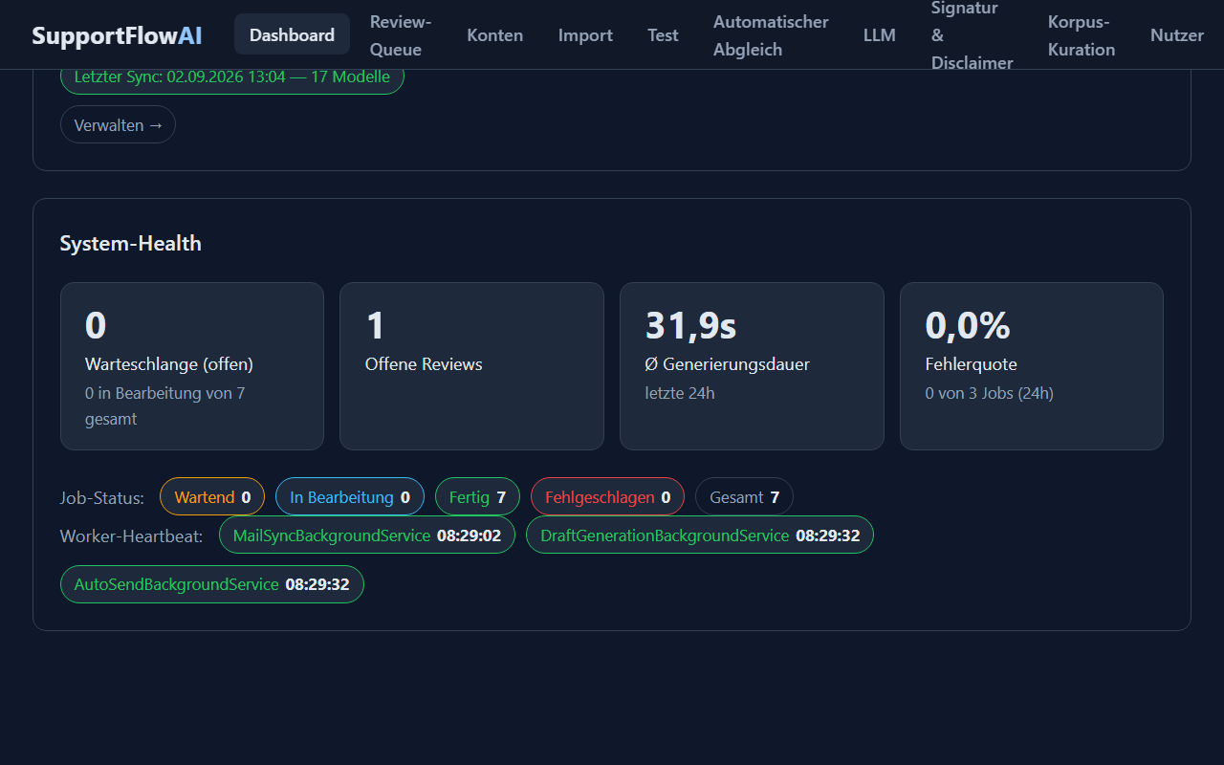Click the Offene Reviews card
The width and height of the screenshot is (1224, 765).
coord(471,365)
